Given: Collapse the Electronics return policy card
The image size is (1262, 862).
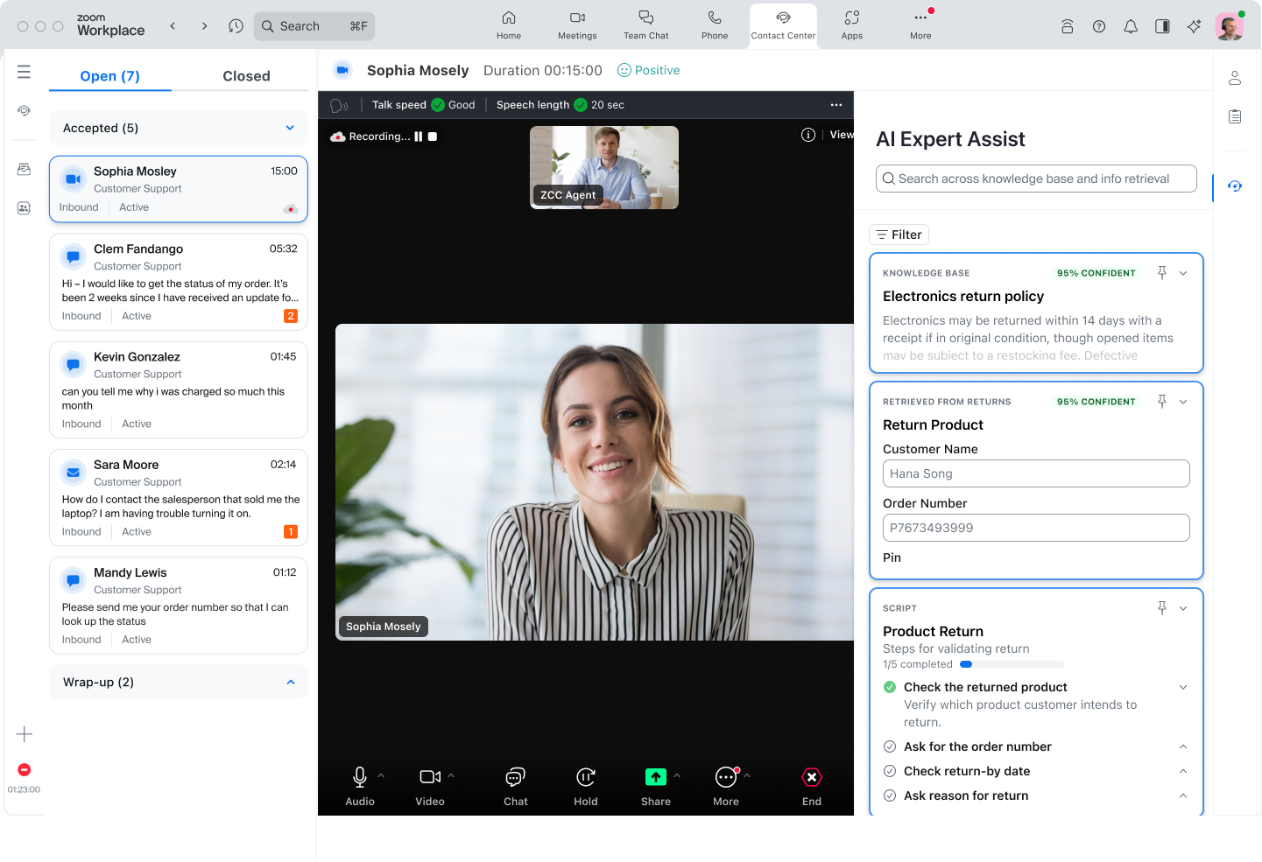Looking at the screenshot, I should tap(1183, 272).
